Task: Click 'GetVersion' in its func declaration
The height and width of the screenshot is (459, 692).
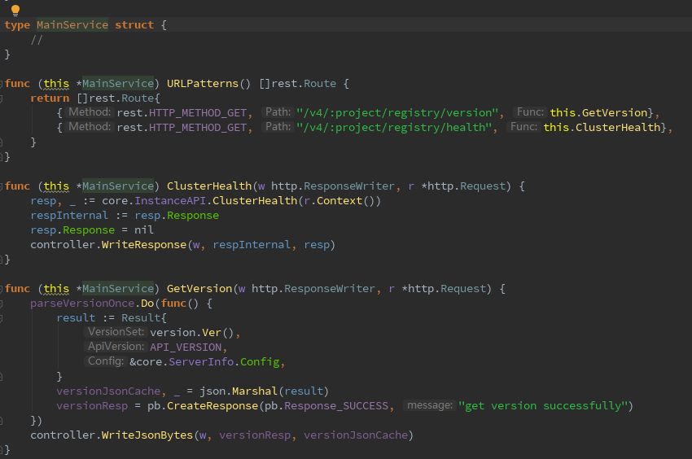Action: tap(199, 289)
